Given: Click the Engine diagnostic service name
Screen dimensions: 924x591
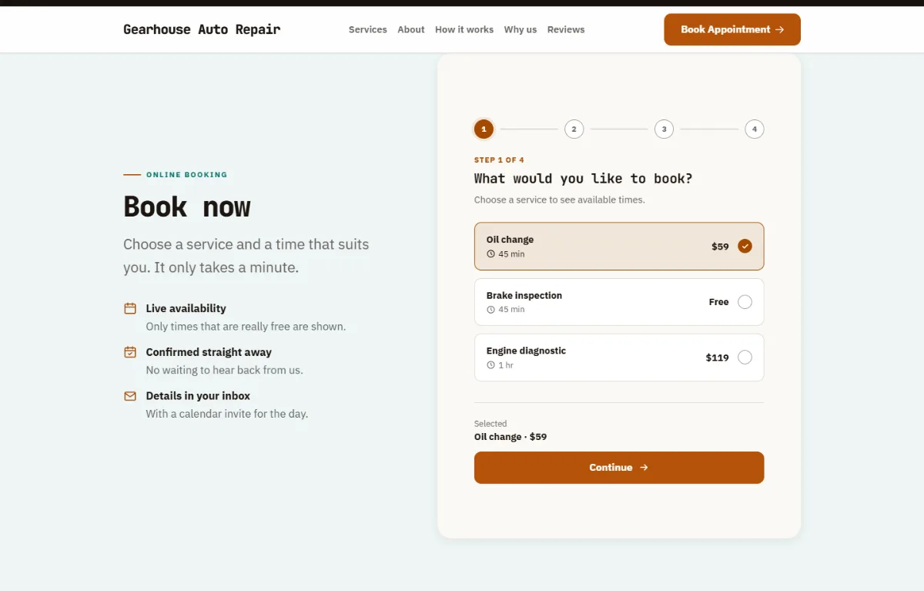Looking at the screenshot, I should click(x=526, y=351).
